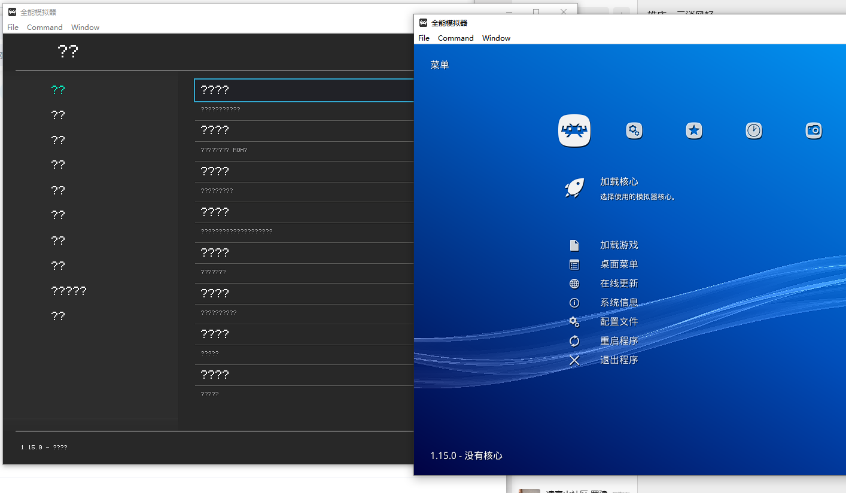Click the list icon beside 桌面菜单

point(574,264)
